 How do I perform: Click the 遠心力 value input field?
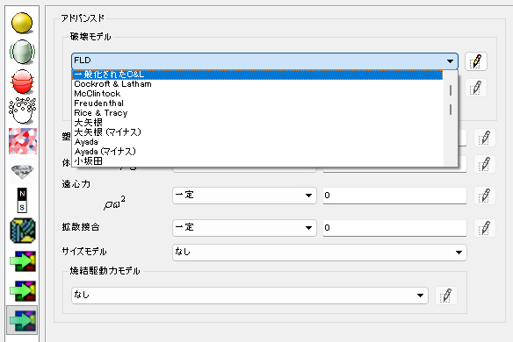pos(394,196)
